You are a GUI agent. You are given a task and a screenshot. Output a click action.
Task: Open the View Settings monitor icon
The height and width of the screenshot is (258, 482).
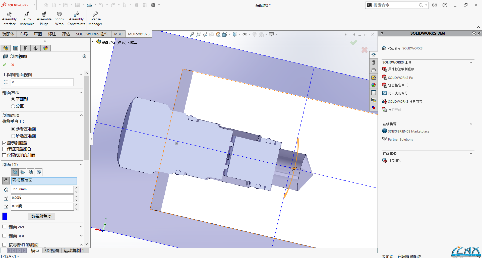[271, 34]
